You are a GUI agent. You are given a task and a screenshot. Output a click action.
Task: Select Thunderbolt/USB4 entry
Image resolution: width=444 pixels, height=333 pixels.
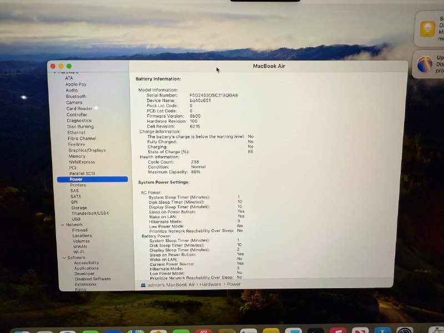pyautogui.click(x=90, y=213)
